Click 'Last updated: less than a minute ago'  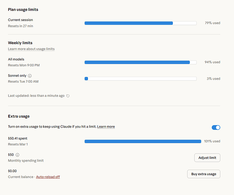(36, 96)
